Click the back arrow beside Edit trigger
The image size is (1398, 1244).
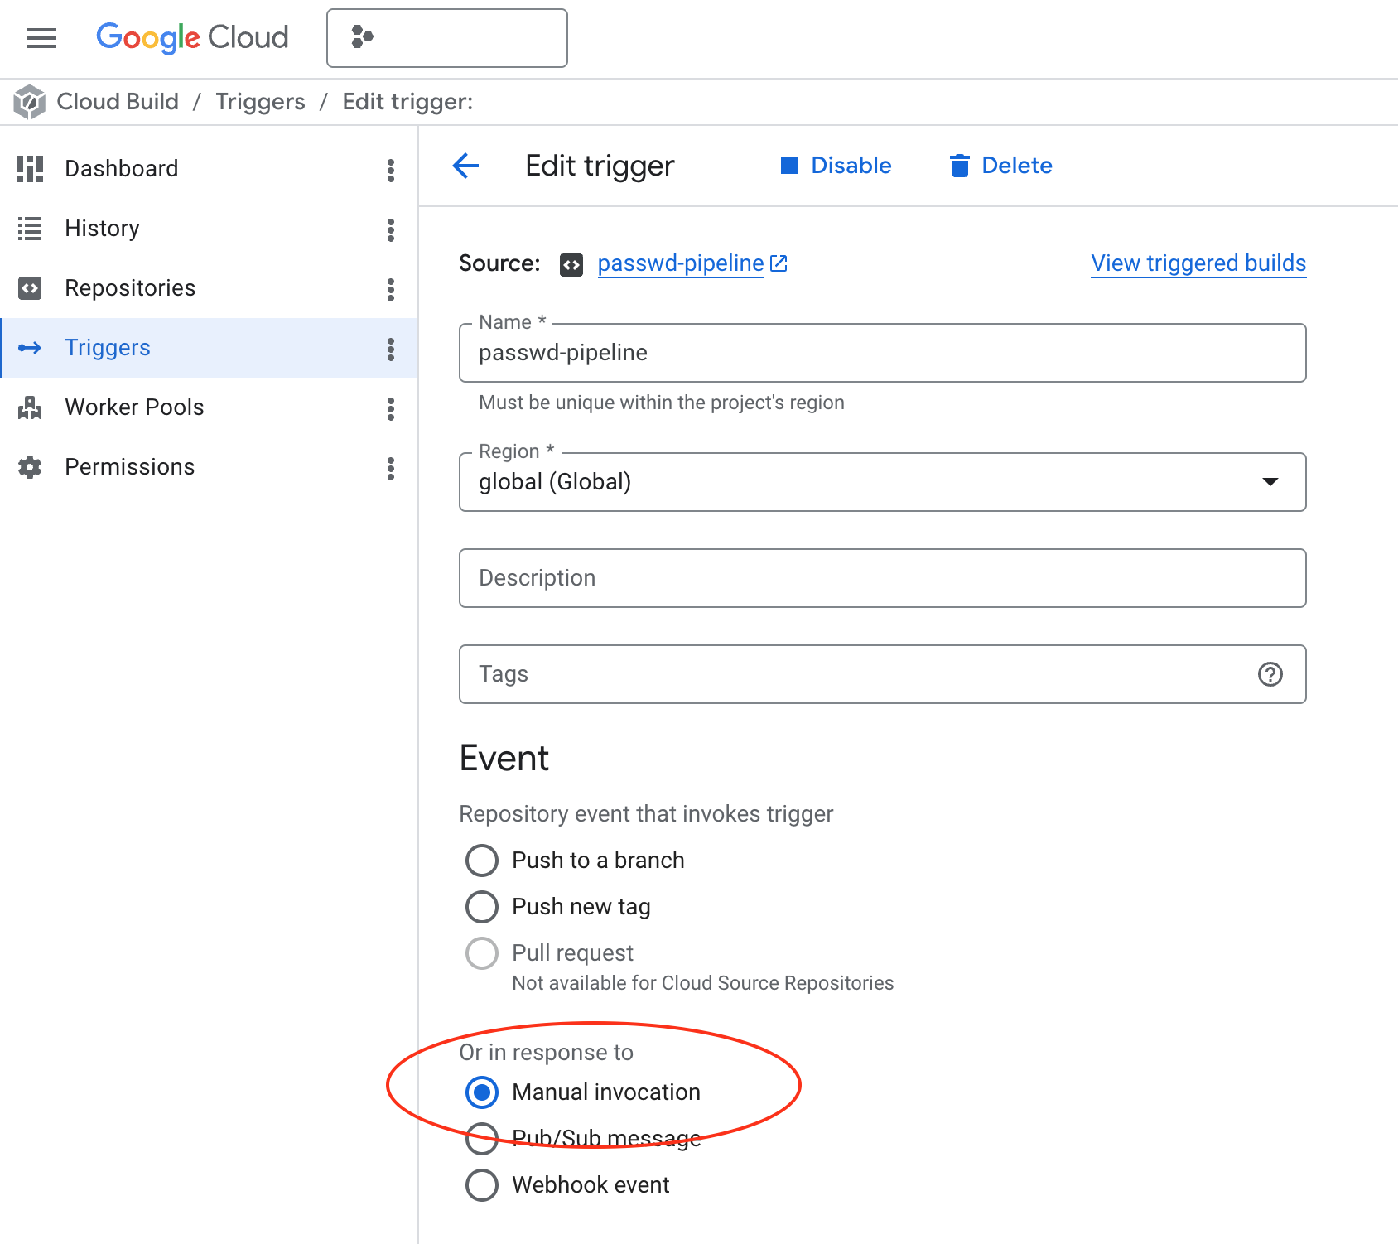465,166
